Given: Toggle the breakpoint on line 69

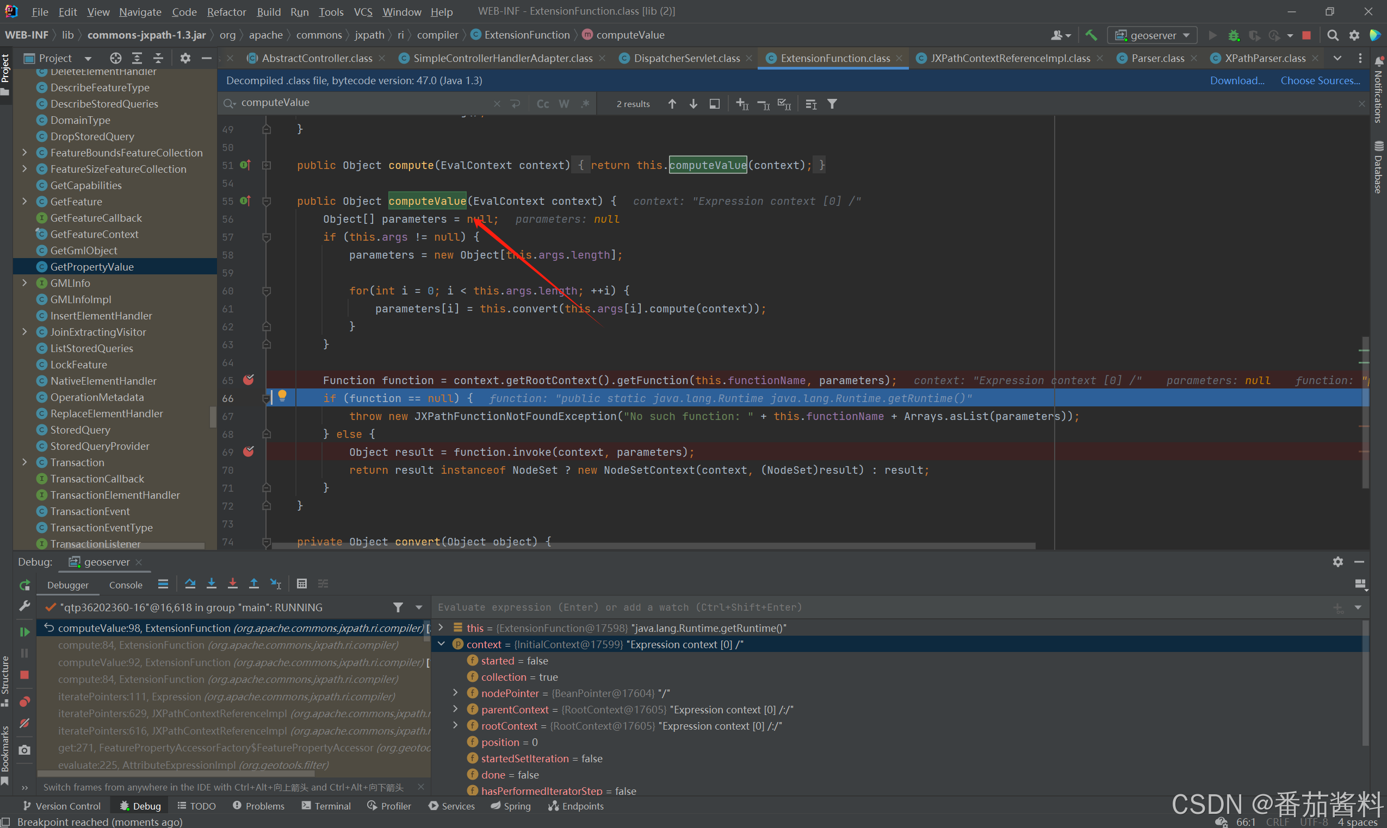Looking at the screenshot, I should [249, 451].
